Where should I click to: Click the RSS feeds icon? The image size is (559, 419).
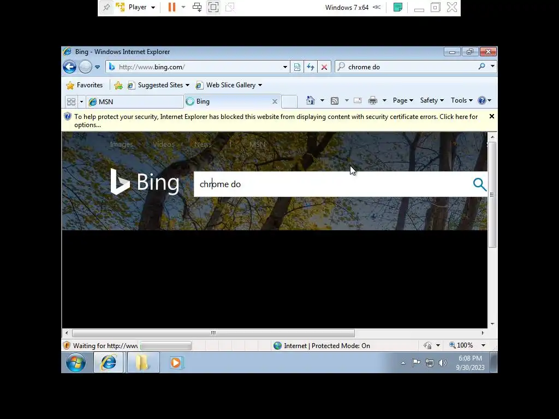tap(335, 101)
